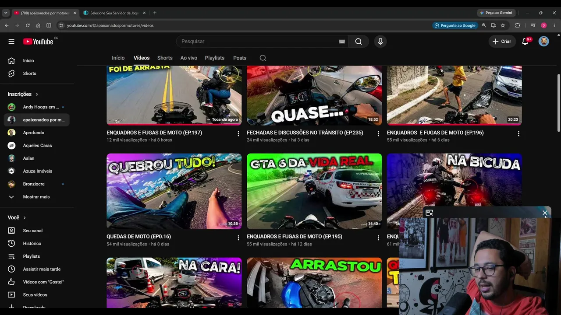The image size is (561, 315).
Task: Search within the channel using magnifier
Action: pos(263,58)
